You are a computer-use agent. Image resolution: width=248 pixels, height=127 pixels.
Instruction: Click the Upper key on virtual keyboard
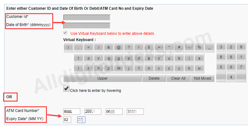tap(103, 78)
